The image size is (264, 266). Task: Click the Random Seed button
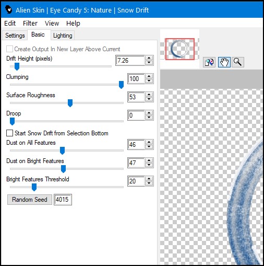pyautogui.click(x=30, y=200)
